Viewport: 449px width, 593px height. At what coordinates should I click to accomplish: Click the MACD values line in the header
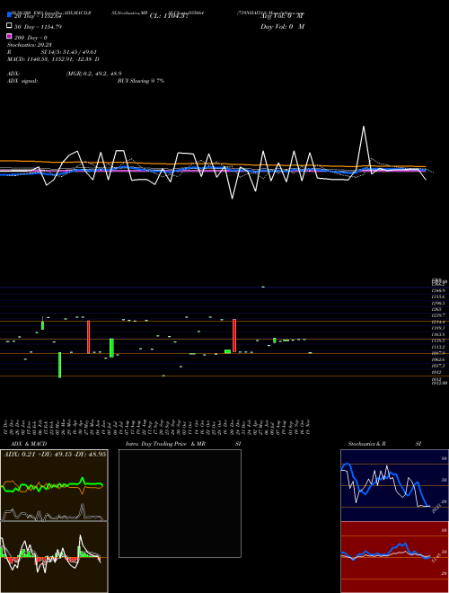[x=53, y=59]
